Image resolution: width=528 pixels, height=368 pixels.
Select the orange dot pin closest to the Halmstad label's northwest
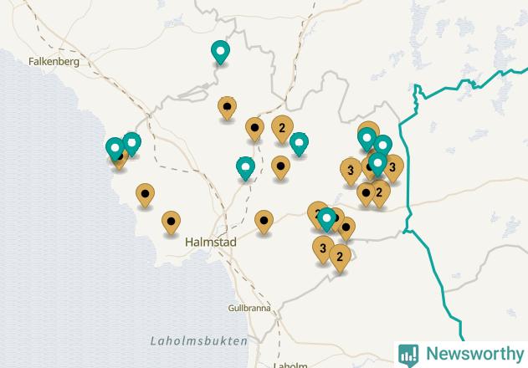171,223
